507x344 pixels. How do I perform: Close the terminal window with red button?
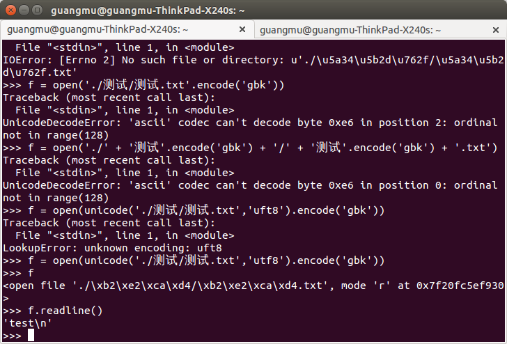pyautogui.click(x=11, y=10)
